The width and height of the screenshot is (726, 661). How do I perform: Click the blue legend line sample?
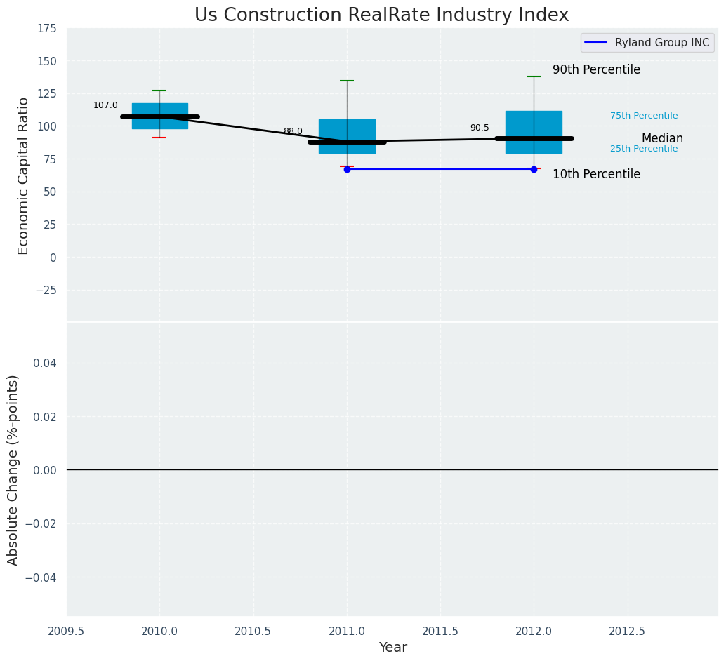pos(596,43)
